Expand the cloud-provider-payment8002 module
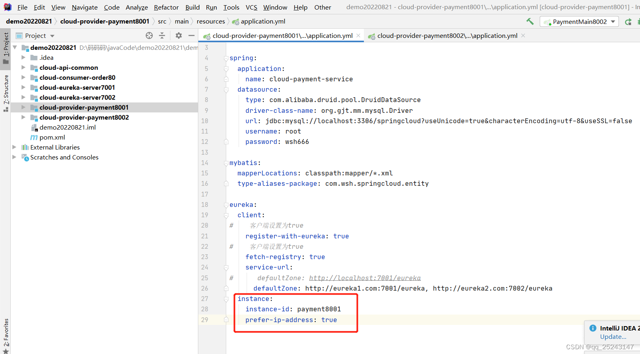This screenshot has width=640, height=354. click(24, 117)
